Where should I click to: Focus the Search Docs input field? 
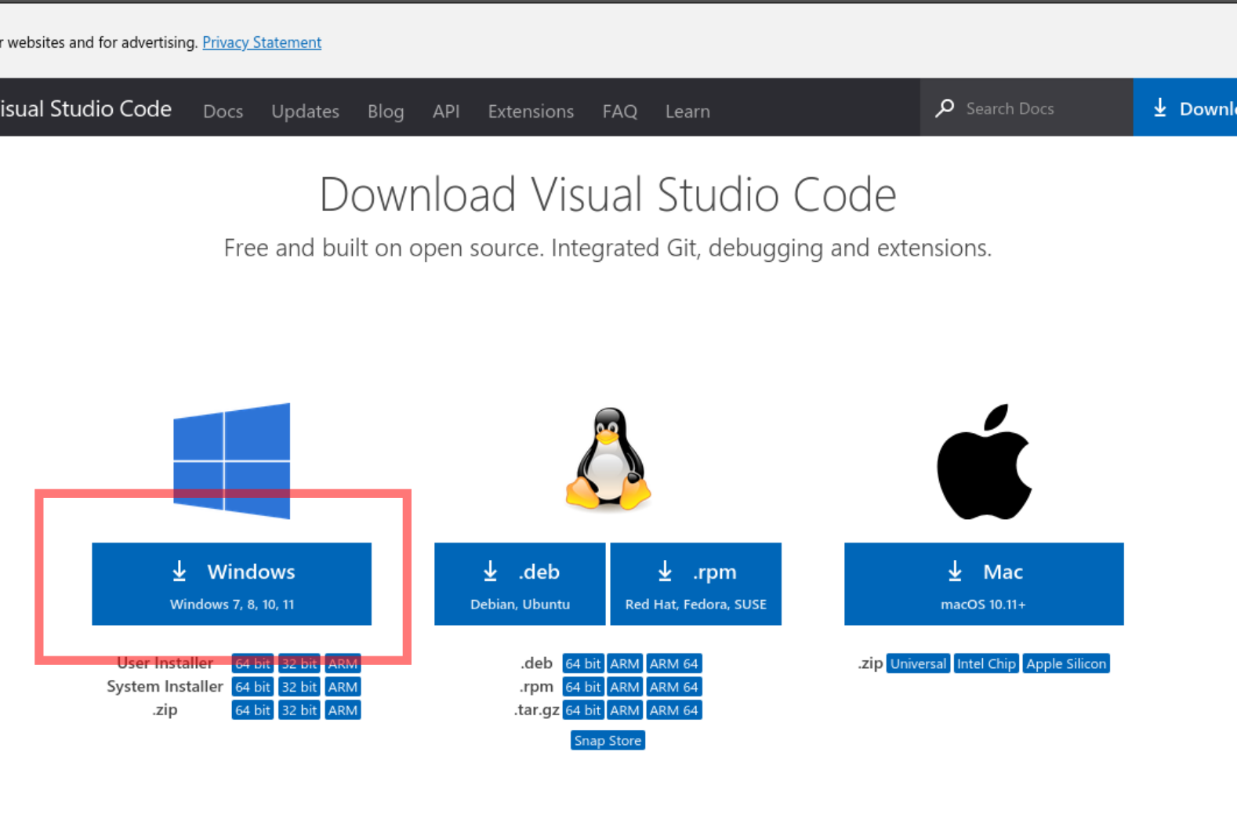1027,108
